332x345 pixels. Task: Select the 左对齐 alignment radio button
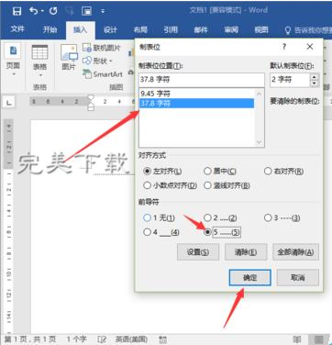147,172
